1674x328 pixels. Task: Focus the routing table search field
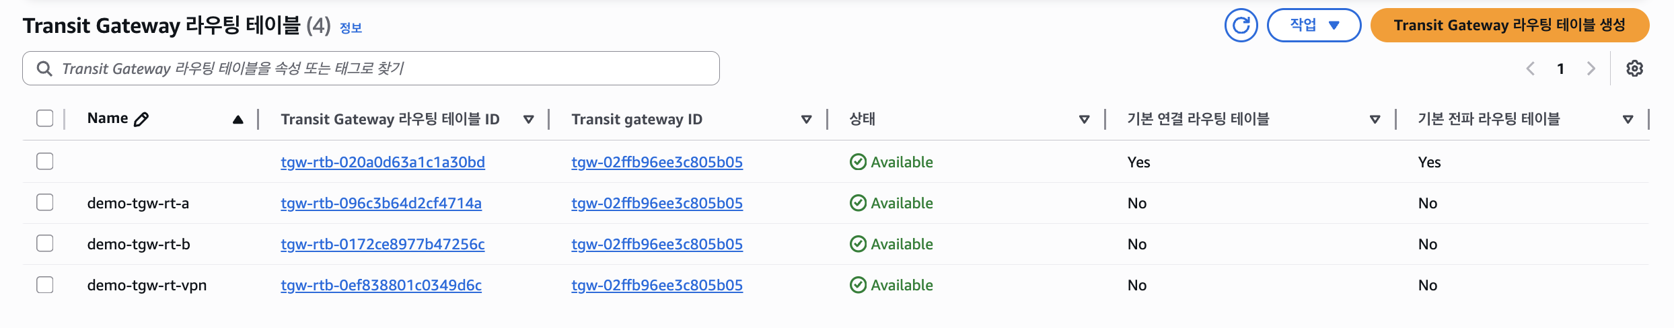coord(371,69)
